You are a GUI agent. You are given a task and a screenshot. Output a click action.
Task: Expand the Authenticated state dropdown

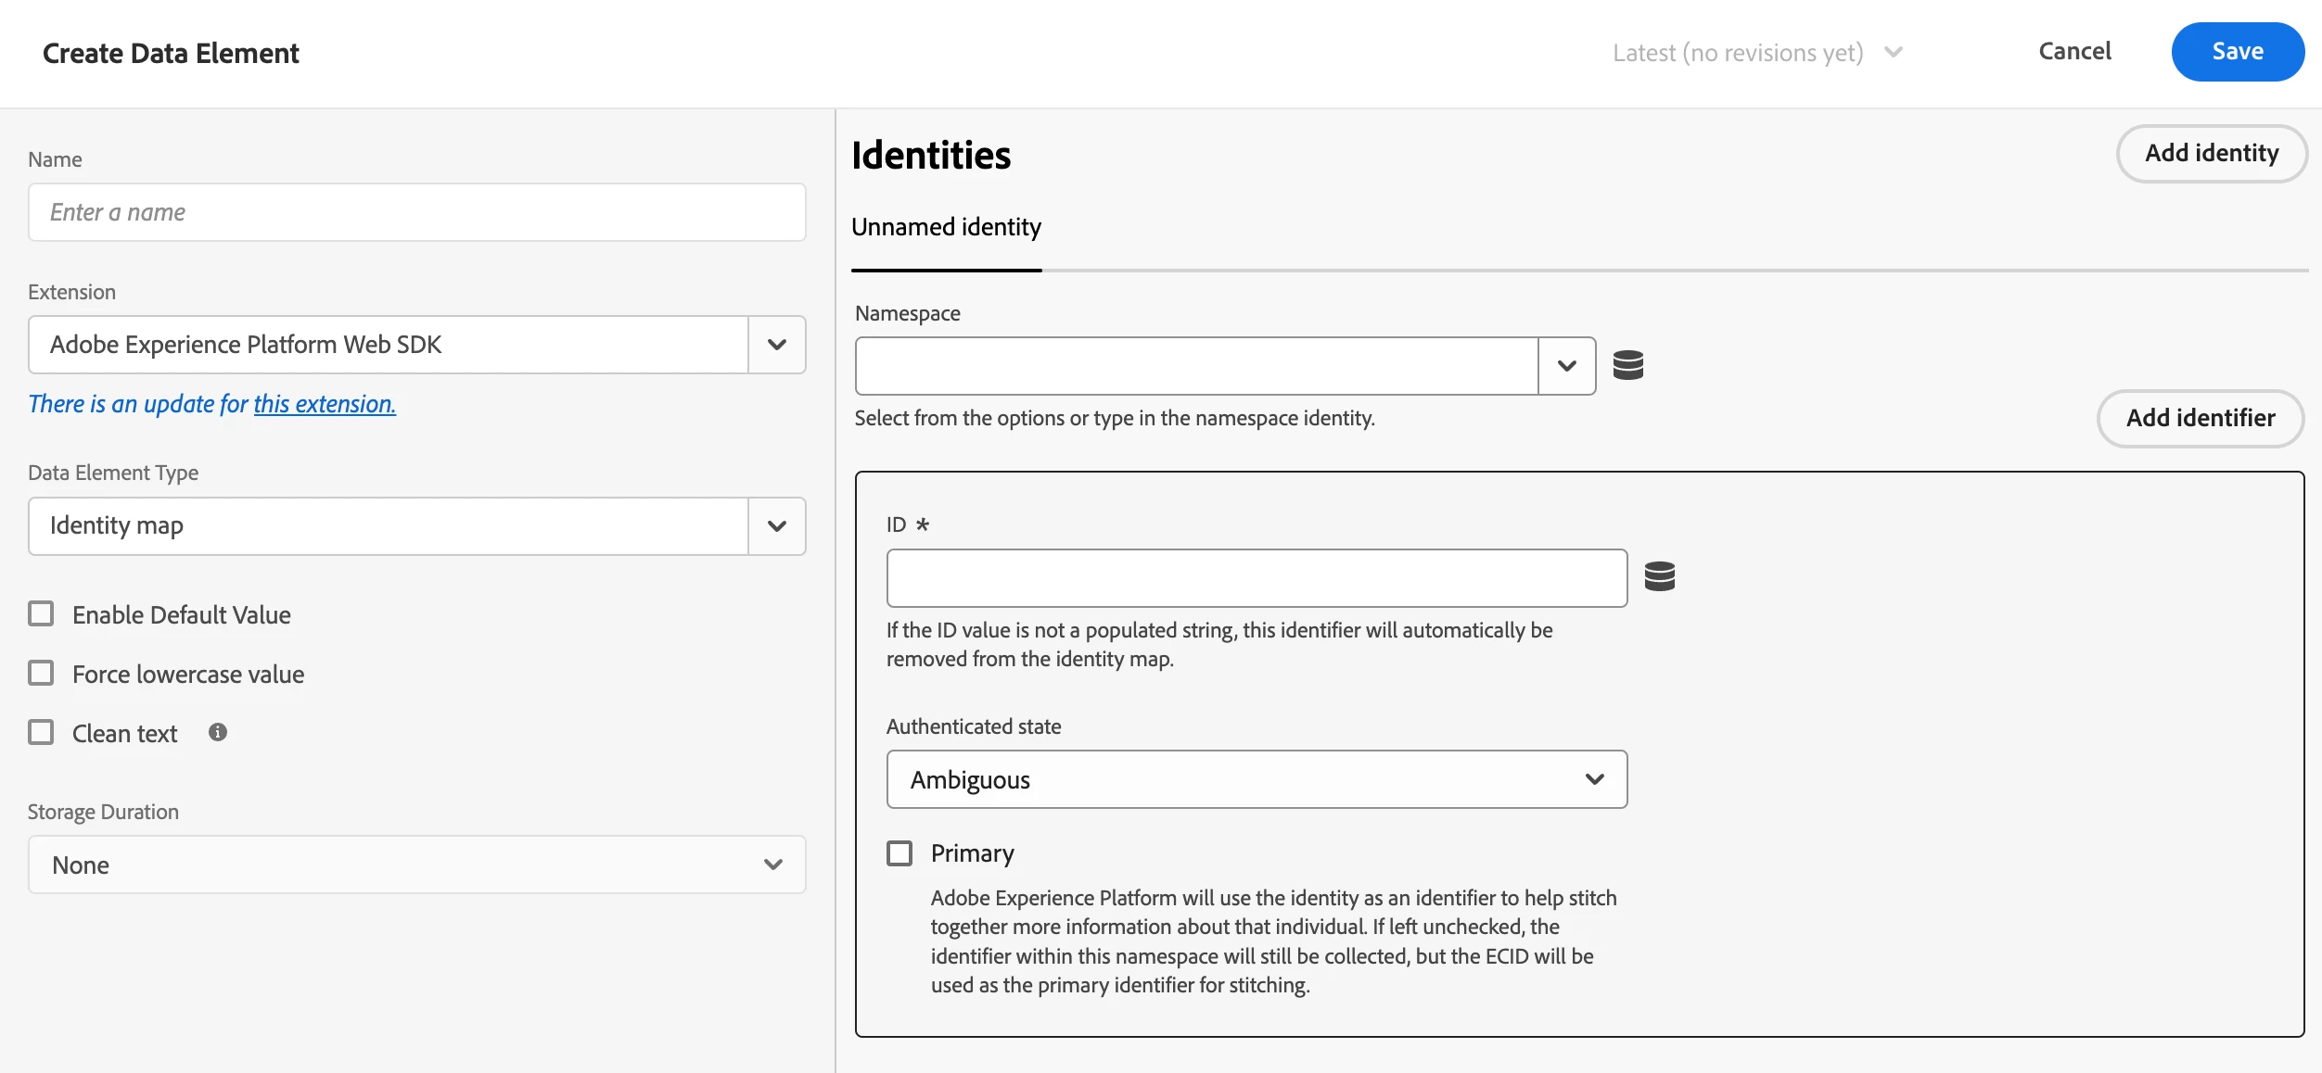click(1257, 779)
